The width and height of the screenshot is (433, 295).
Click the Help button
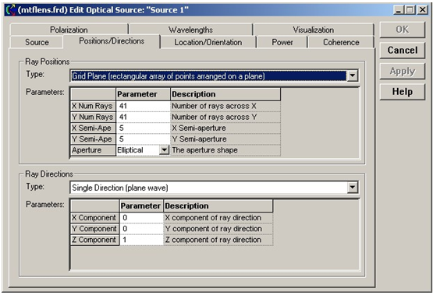tap(403, 91)
